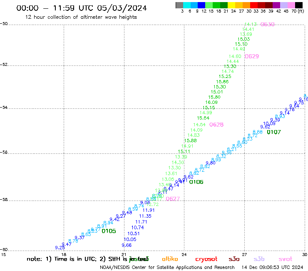
Task: Click the 'swot' satellite legend label
Action: click(x=286, y=259)
